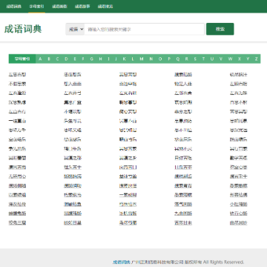
Task: Show idioms under letter O
Action: (160, 59)
